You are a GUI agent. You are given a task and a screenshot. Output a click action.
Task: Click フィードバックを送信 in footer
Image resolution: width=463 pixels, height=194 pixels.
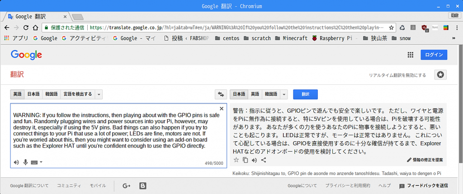point(423,186)
